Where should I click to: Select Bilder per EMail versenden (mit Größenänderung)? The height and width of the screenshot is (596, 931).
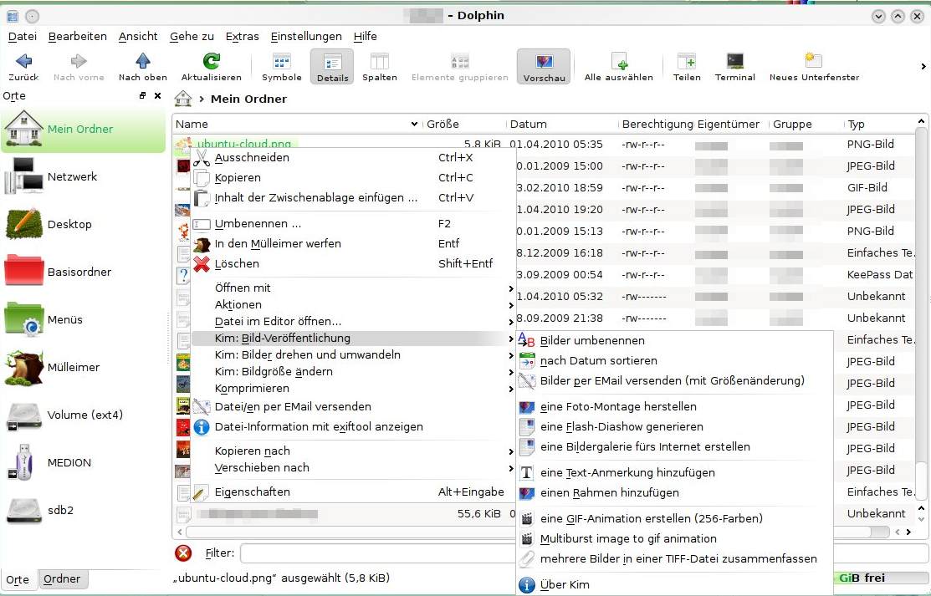coord(674,381)
